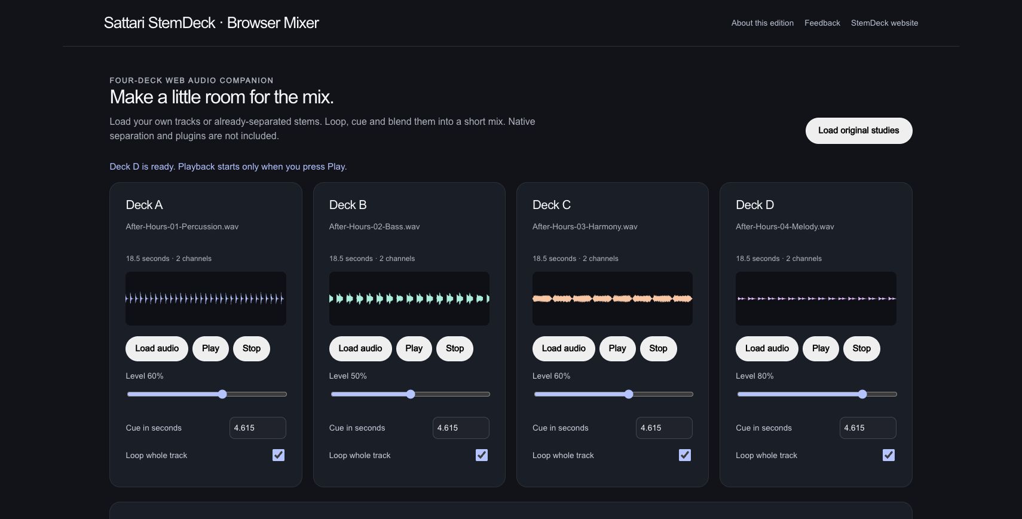
Task: Click the Deck A level slider handle
Action: 222,394
